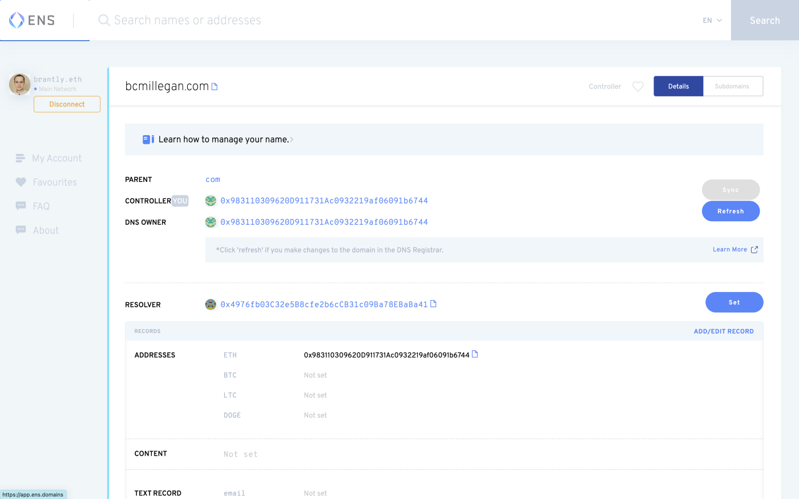Copy the ETH address record
Image resolution: width=799 pixels, height=499 pixels.
click(475, 354)
